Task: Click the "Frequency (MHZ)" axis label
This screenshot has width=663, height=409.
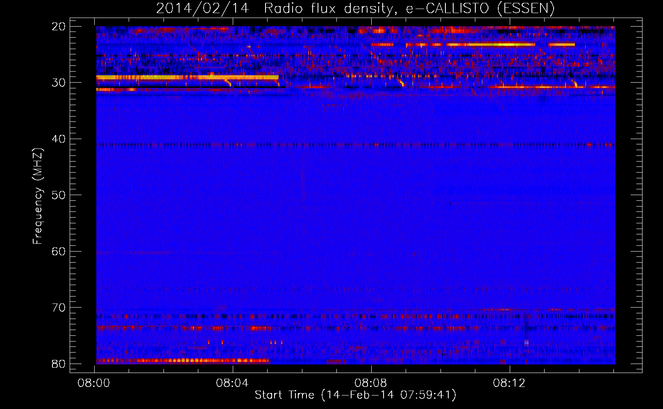Action: [37, 196]
